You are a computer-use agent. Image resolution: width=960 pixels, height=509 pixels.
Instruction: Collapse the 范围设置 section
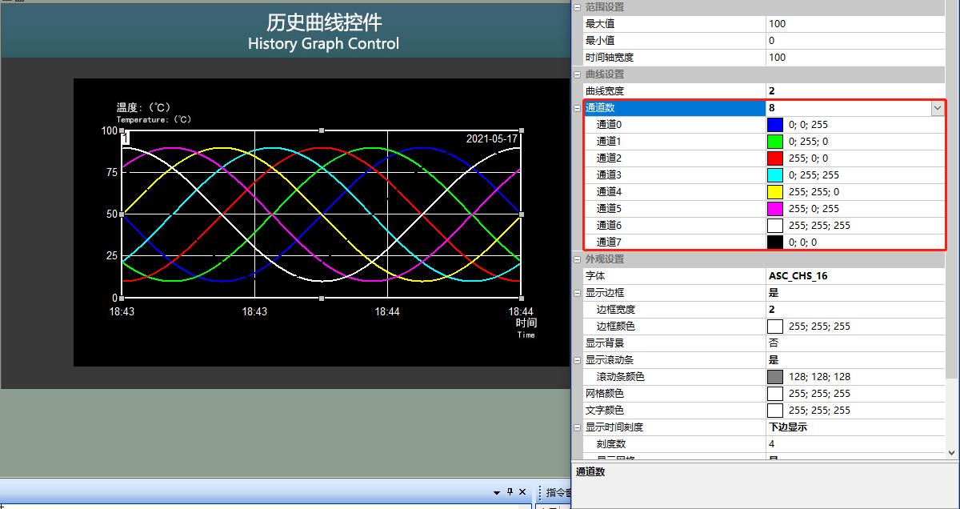tap(578, 7)
